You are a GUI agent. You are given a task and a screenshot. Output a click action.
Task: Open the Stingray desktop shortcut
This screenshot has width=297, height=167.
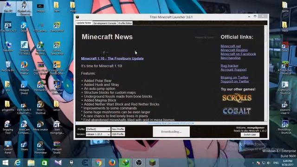click(x=24, y=48)
